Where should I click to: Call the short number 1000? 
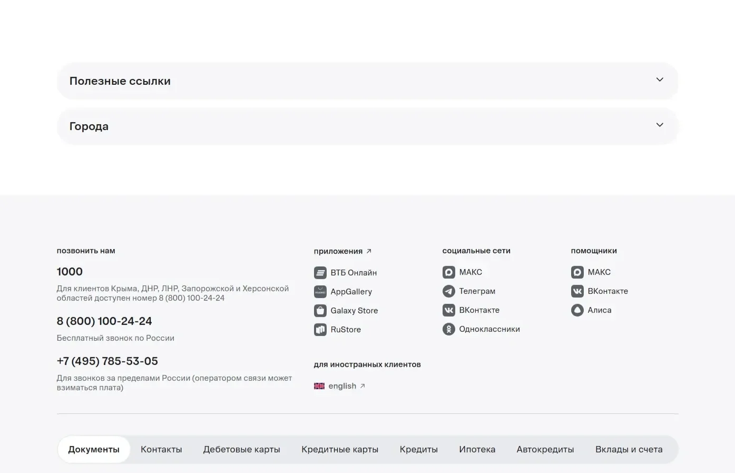[70, 272]
